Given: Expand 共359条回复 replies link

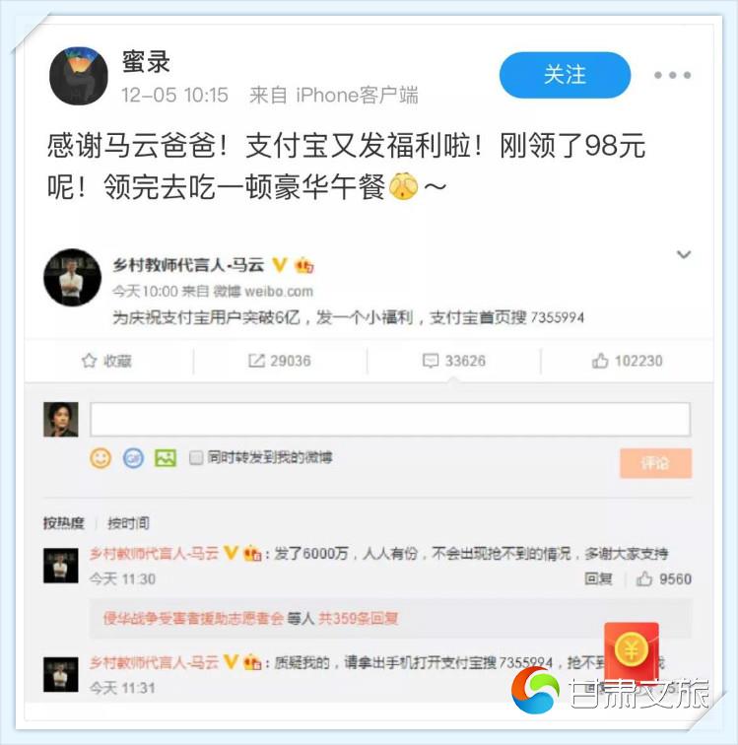Looking at the screenshot, I should 358,618.
